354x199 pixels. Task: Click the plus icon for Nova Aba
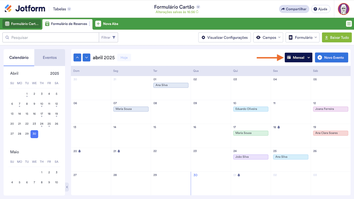98,24
